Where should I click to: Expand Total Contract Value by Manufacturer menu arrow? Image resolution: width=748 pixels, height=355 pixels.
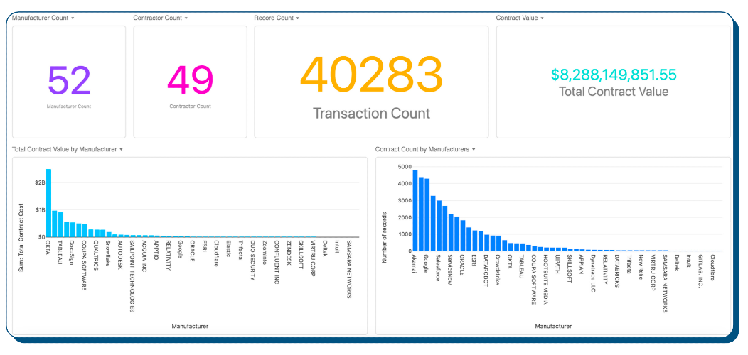[x=121, y=149]
